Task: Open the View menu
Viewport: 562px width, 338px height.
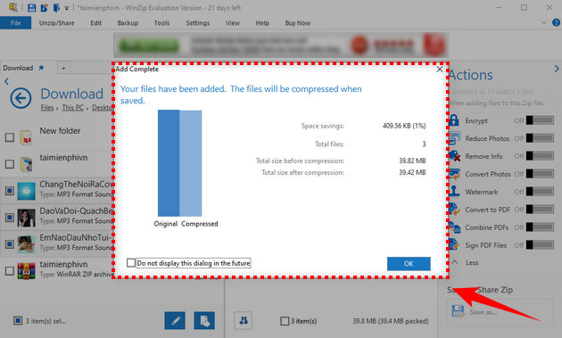Action: [233, 23]
